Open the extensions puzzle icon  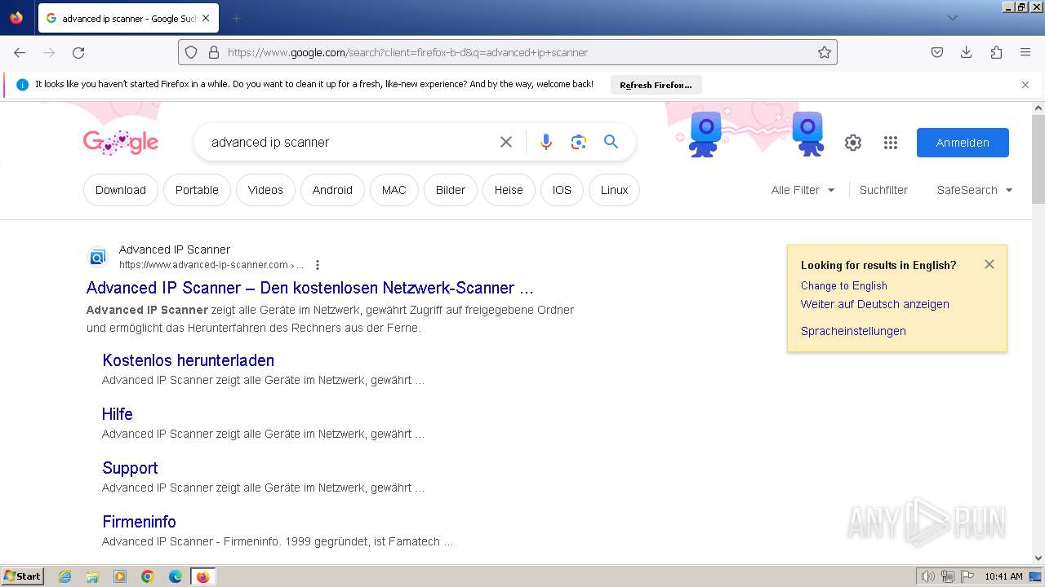click(x=996, y=52)
